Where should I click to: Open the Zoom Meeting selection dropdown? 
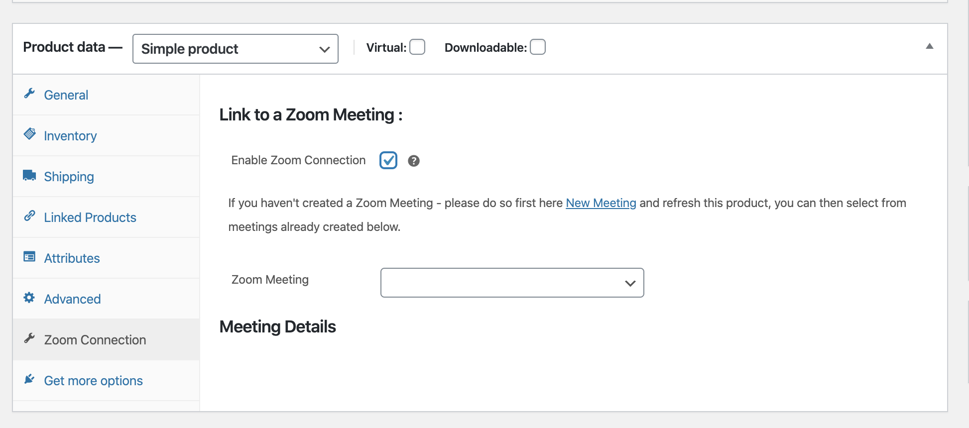pyautogui.click(x=512, y=283)
